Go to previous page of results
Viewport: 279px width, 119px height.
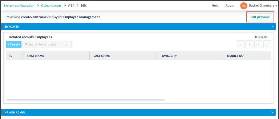pos(249,44)
